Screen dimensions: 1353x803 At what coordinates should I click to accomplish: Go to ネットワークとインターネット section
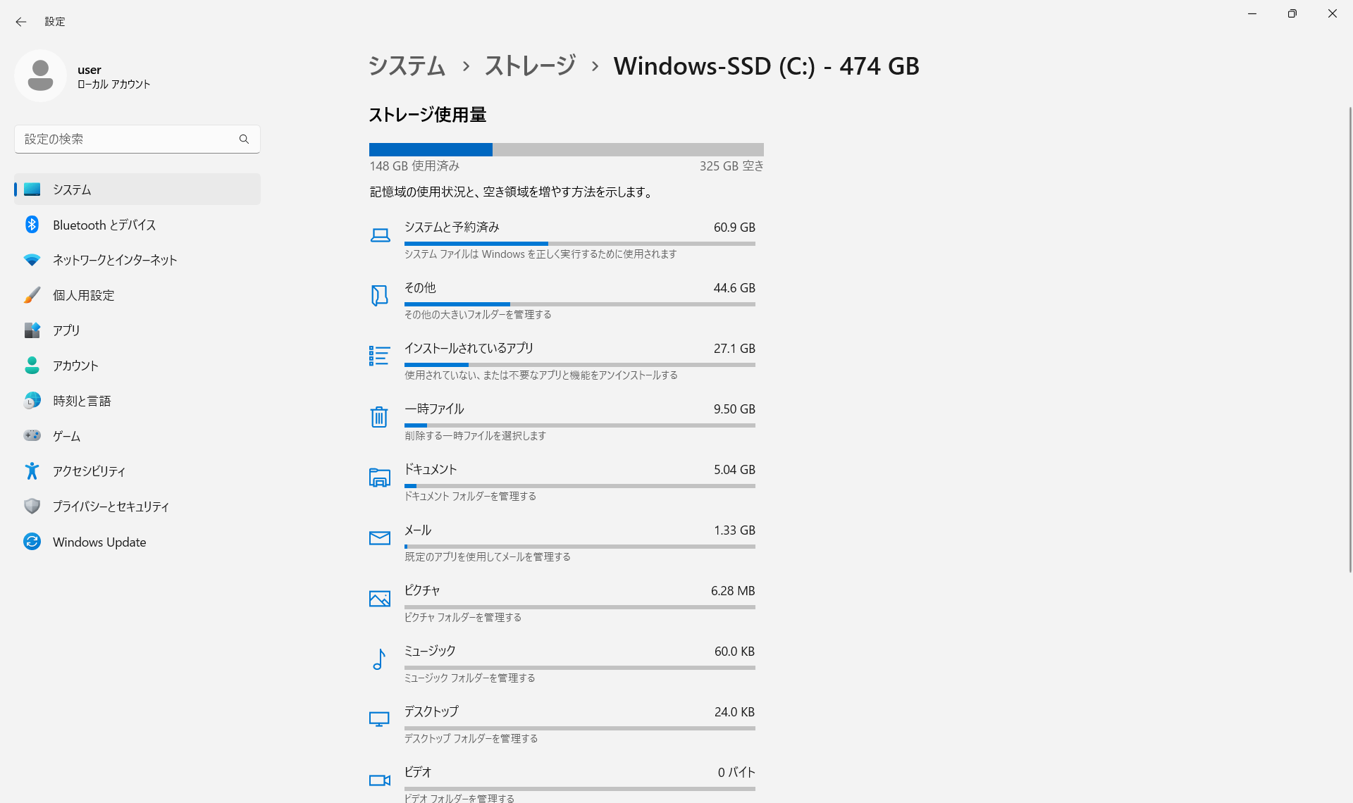pyautogui.click(x=115, y=260)
